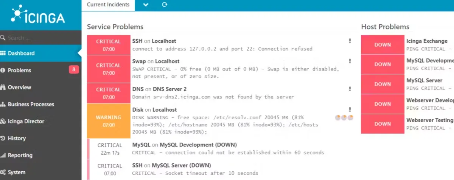454x180 pixels.
Task: Click the last perfdata pie chart in the Disk row
Action: point(350,118)
